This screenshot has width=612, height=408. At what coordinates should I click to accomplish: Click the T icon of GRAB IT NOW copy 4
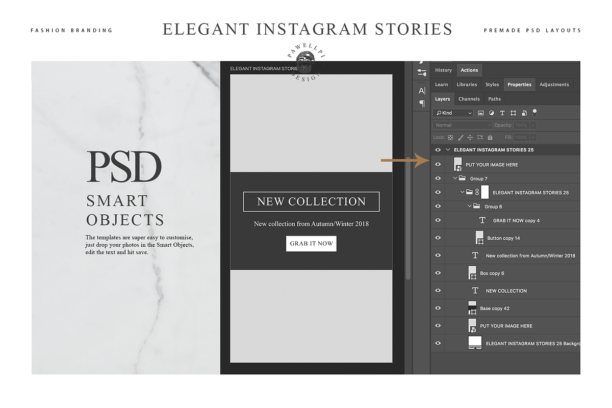(482, 220)
